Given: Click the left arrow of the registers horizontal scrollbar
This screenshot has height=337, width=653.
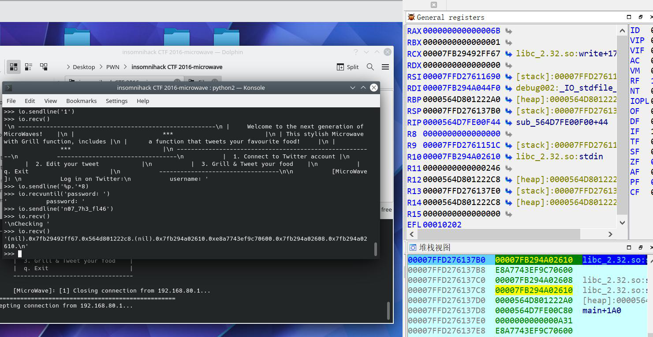Looking at the screenshot, I should coord(411,234).
